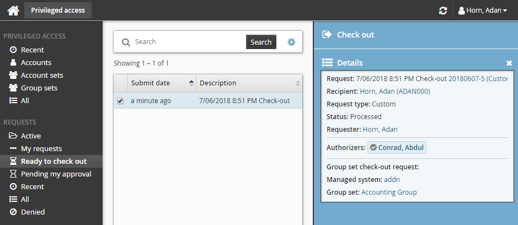Image resolution: width=518 pixels, height=225 pixels.
Task: Close the Details panel
Action: tap(509, 63)
